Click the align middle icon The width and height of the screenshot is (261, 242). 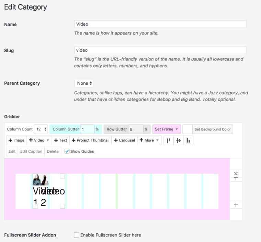(178, 140)
